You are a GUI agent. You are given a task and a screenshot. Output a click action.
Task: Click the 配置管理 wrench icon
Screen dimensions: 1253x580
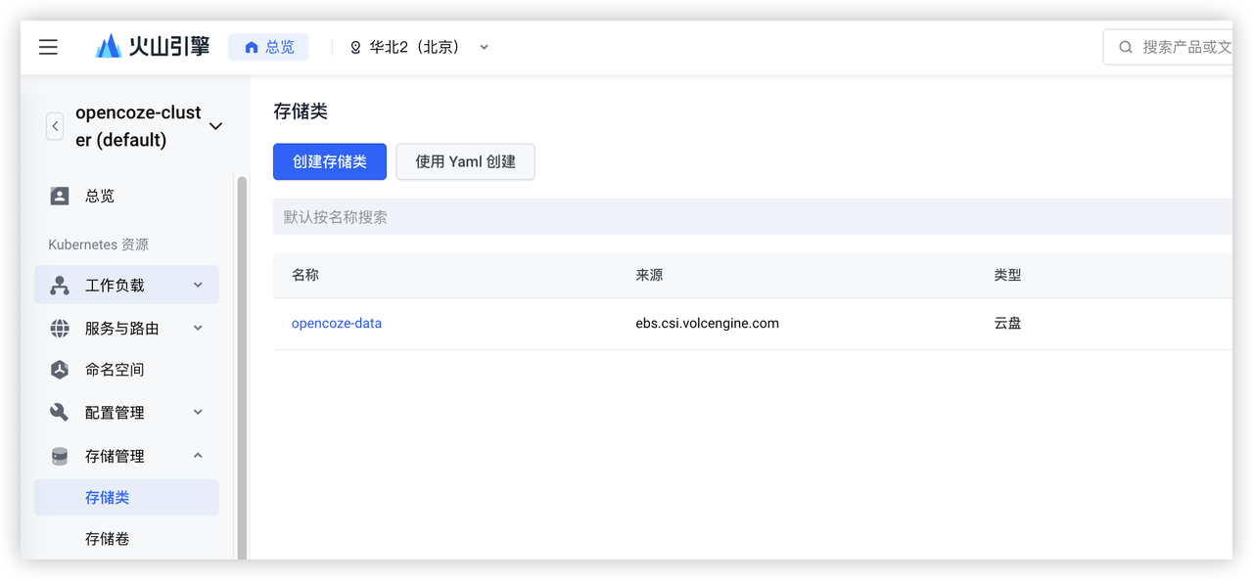pyautogui.click(x=60, y=413)
